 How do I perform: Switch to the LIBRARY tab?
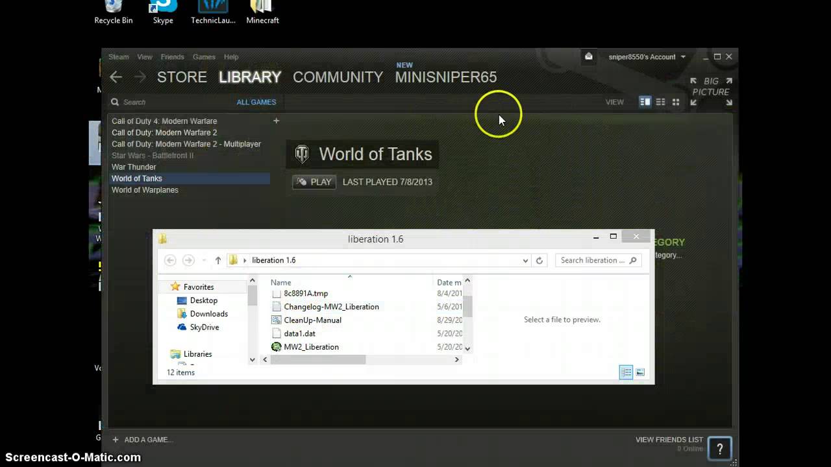tap(250, 77)
